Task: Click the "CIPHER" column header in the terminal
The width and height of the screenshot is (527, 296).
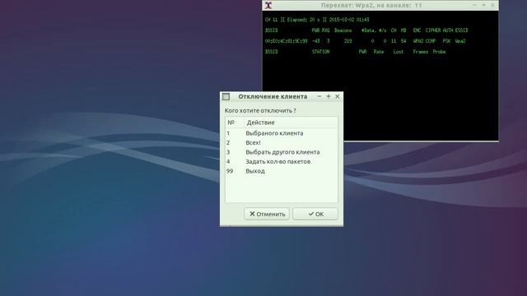Action: [x=433, y=30]
